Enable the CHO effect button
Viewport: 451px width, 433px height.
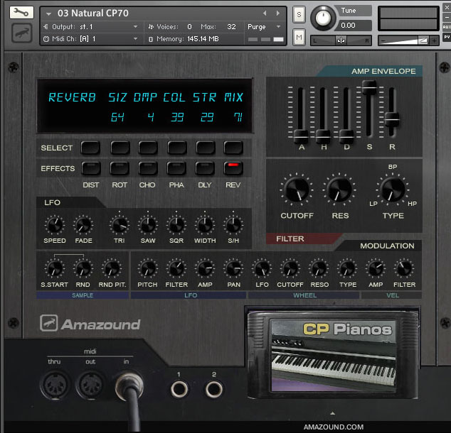[147, 168]
